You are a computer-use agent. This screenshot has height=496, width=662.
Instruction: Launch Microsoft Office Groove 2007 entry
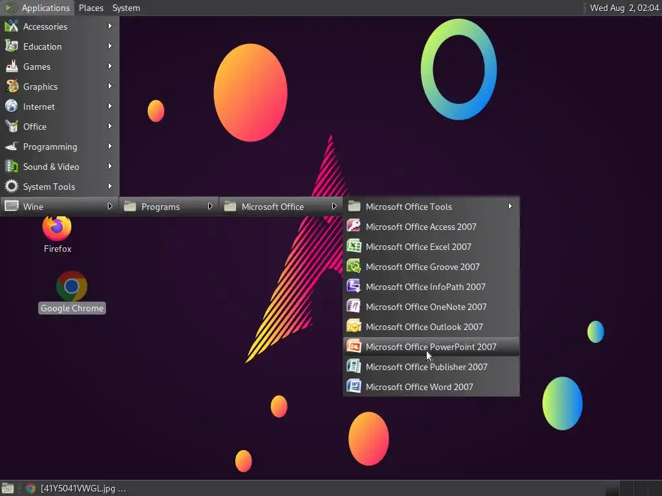point(431,267)
